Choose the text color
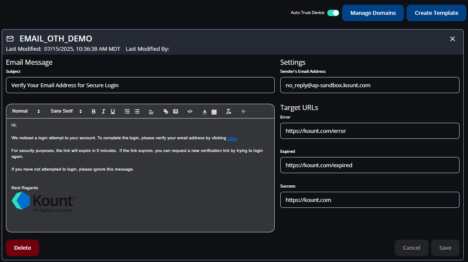 pos(204,112)
